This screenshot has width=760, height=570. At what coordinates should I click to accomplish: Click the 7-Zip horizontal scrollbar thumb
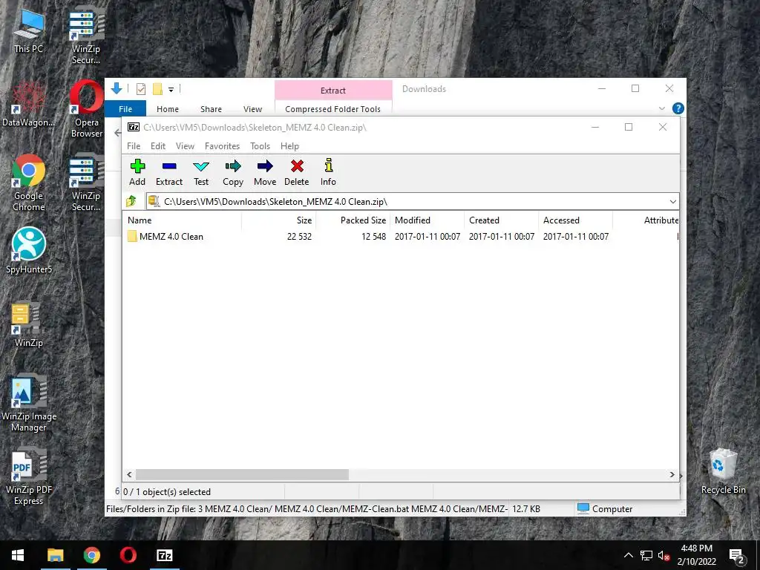[x=242, y=474]
